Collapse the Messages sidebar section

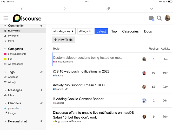coord(5,90)
